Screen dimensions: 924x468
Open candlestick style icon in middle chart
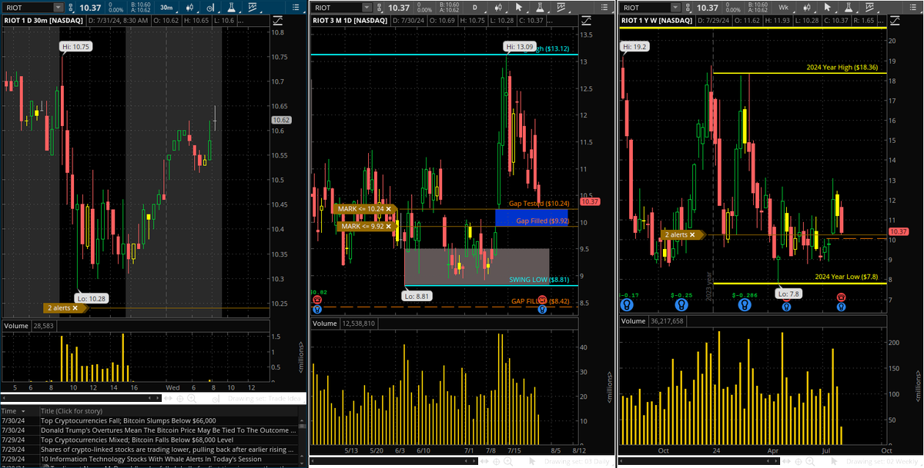coord(498,8)
